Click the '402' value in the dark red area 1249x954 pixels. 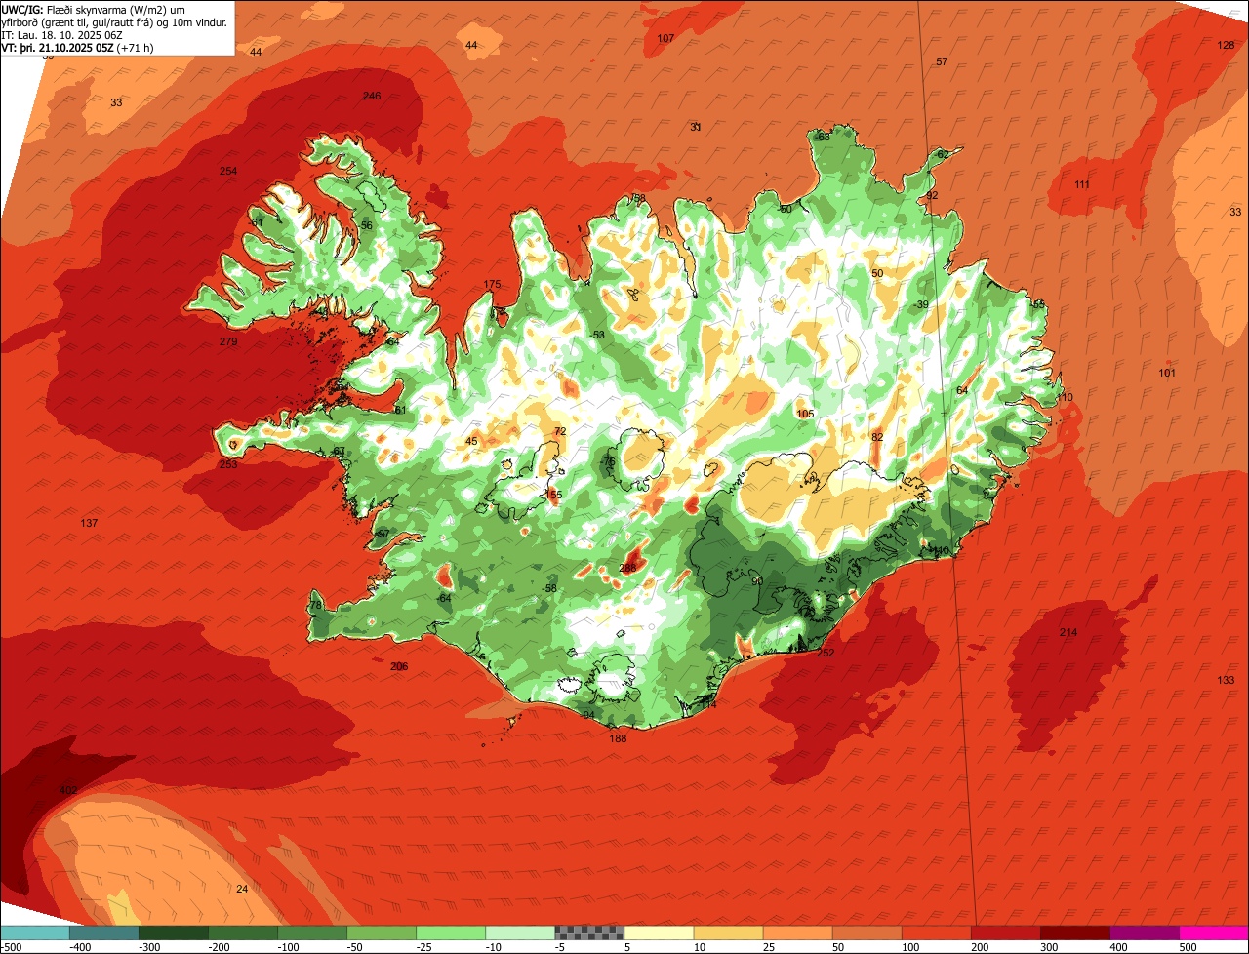68,790
